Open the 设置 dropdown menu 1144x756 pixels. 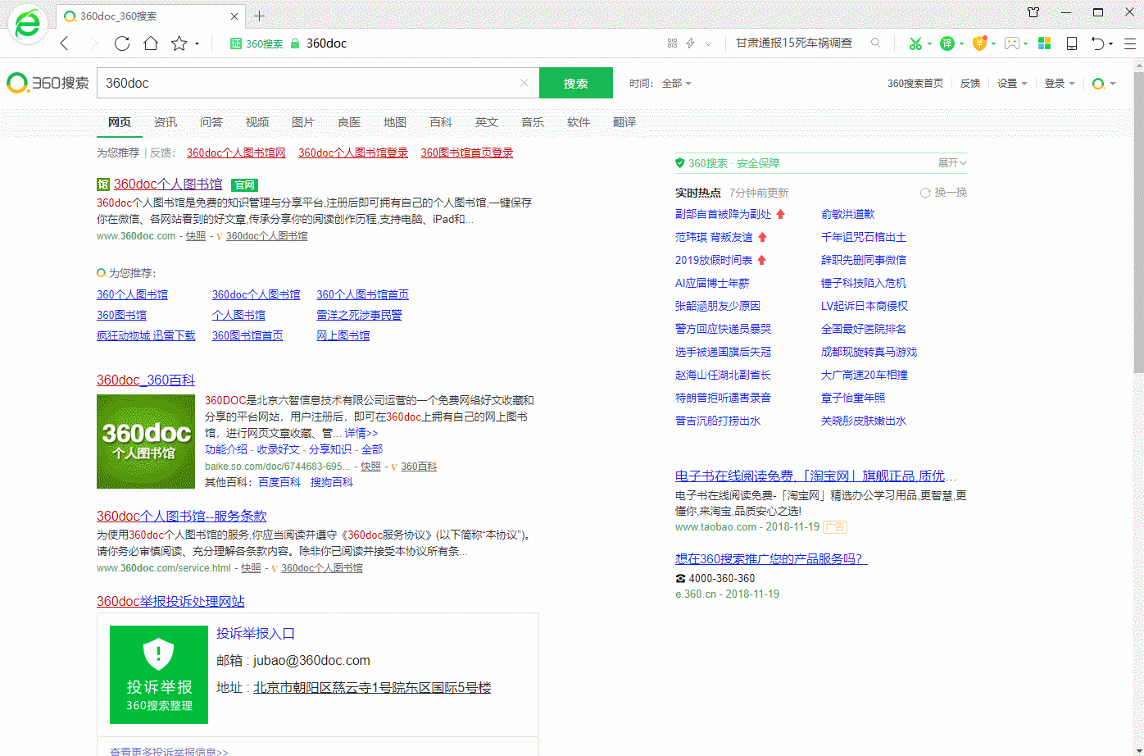click(1011, 84)
